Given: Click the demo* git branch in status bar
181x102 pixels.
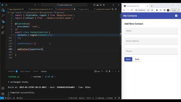Looking at the screenshot, I should [8, 98].
